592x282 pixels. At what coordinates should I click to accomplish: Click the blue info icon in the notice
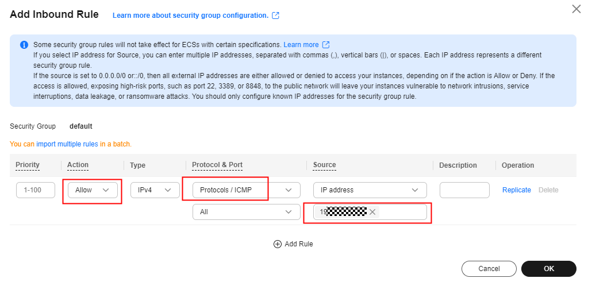(x=24, y=45)
